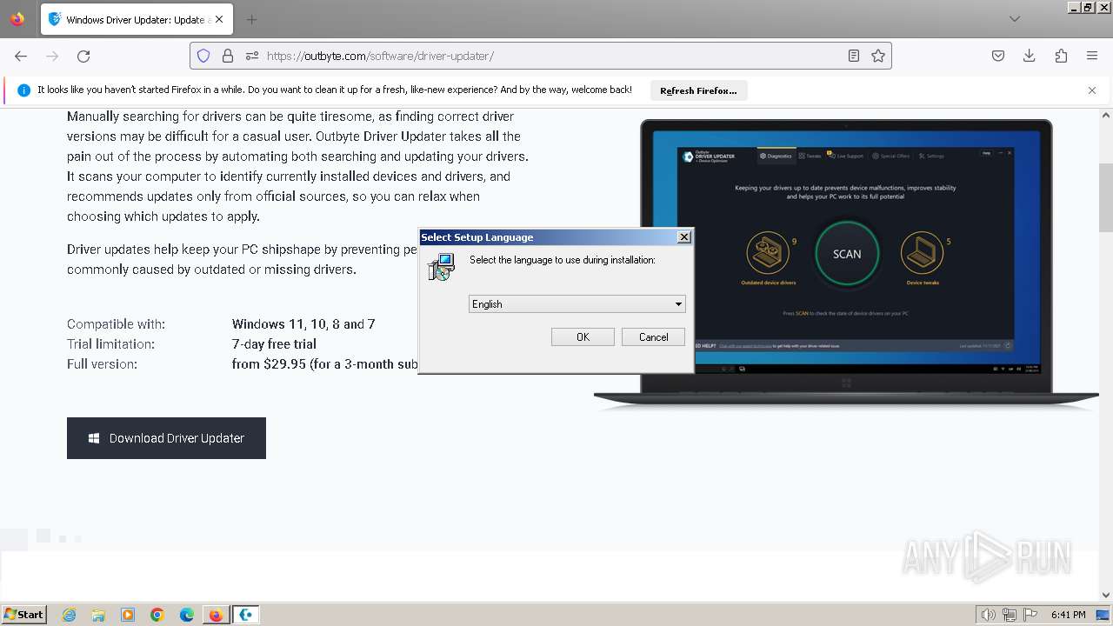Viewport: 1113px width, 626px height.
Task: Cancel the Select Setup Language dialog
Action: (x=653, y=337)
